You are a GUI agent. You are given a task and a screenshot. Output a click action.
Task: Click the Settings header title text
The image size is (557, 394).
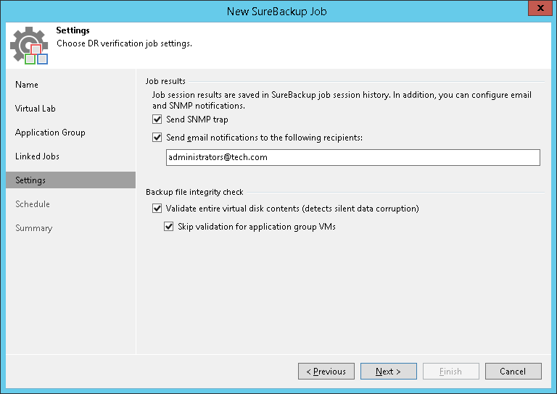[73, 31]
